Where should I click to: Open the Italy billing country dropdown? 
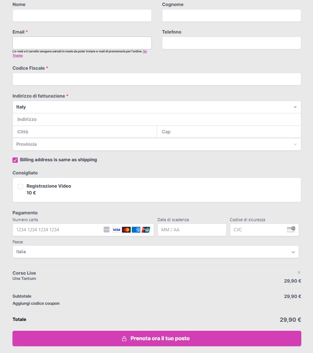(157, 107)
